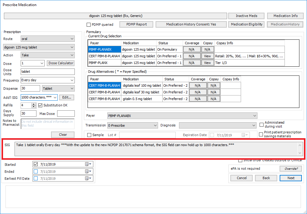307x214 pixels.
Task: Click the Tier 1/3 copay info cell
Action: pos(250,63)
